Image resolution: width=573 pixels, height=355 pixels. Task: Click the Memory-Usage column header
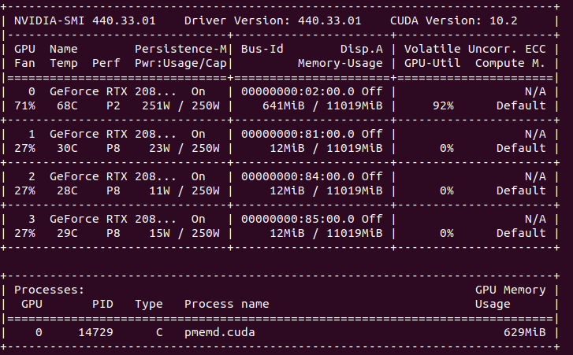tap(340, 63)
